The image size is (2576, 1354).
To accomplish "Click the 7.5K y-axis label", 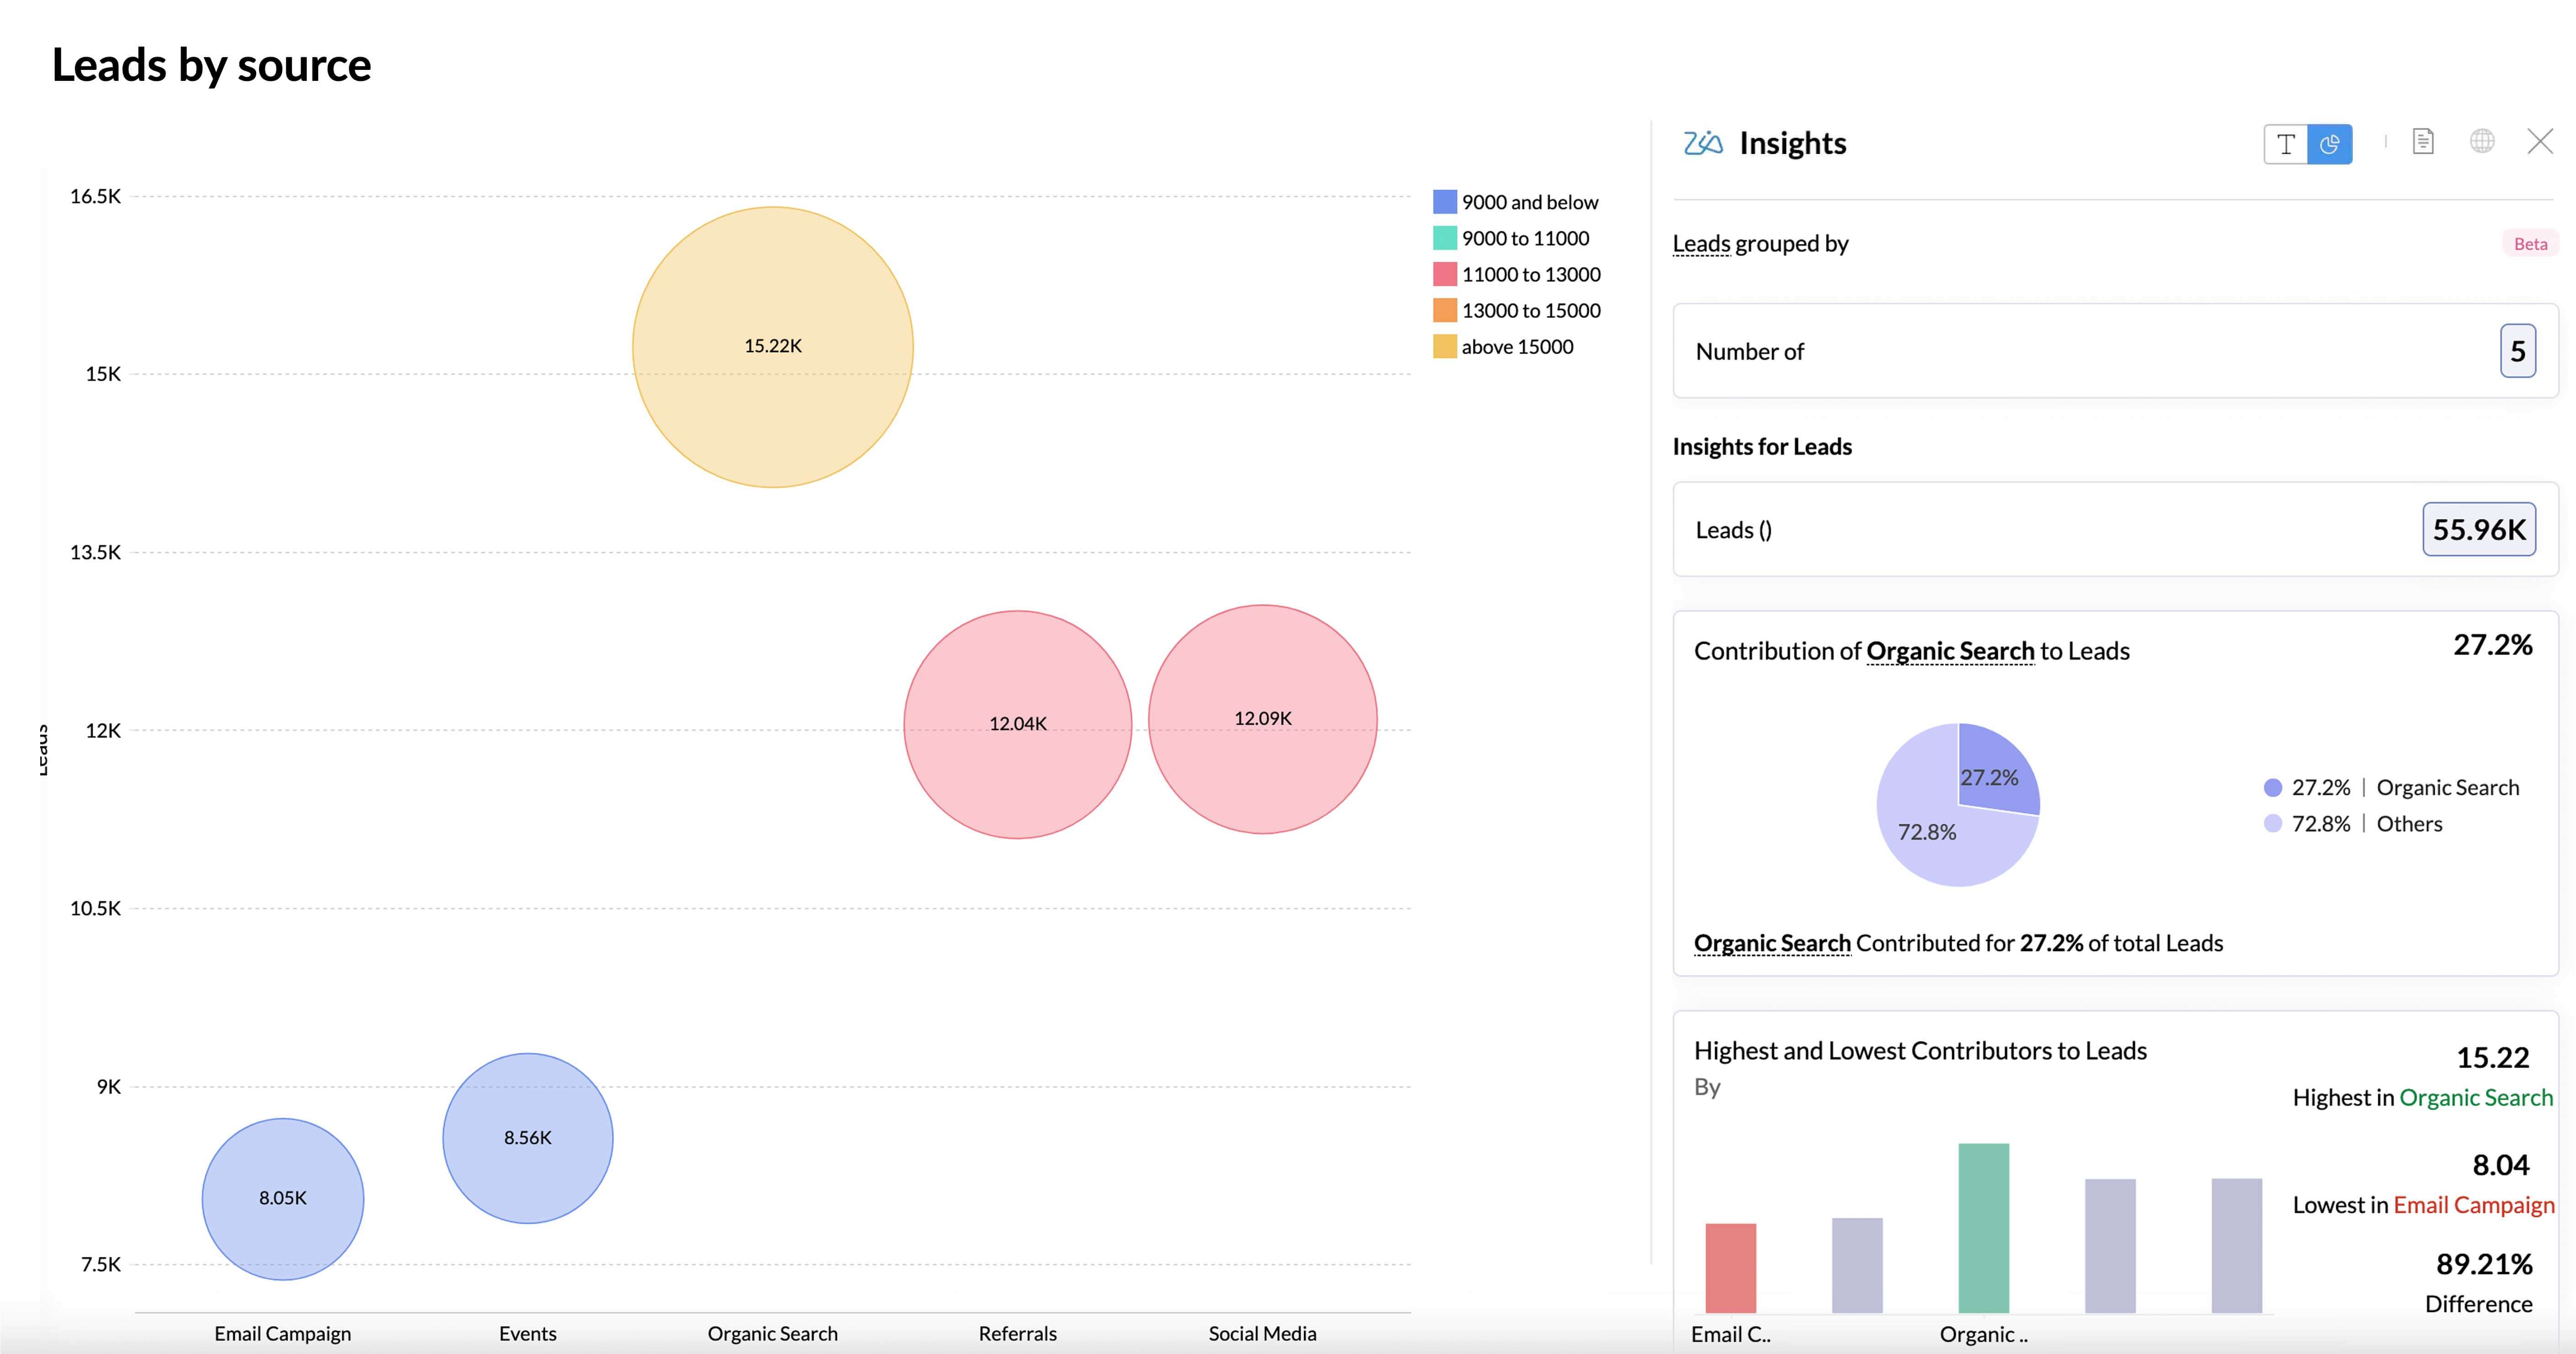I will [x=100, y=1264].
